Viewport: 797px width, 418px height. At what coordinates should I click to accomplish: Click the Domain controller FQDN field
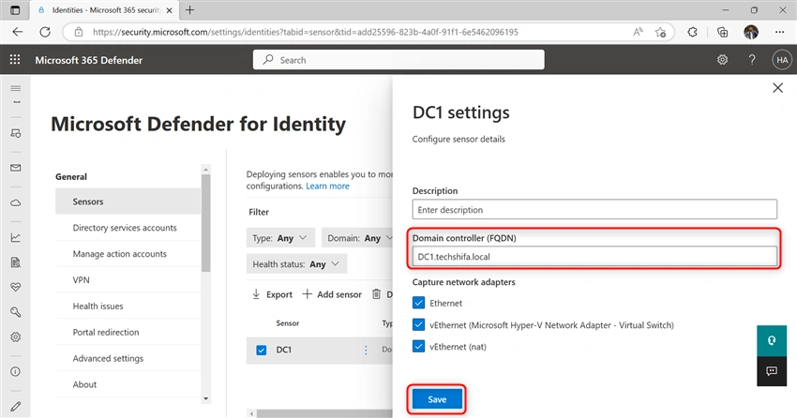594,257
